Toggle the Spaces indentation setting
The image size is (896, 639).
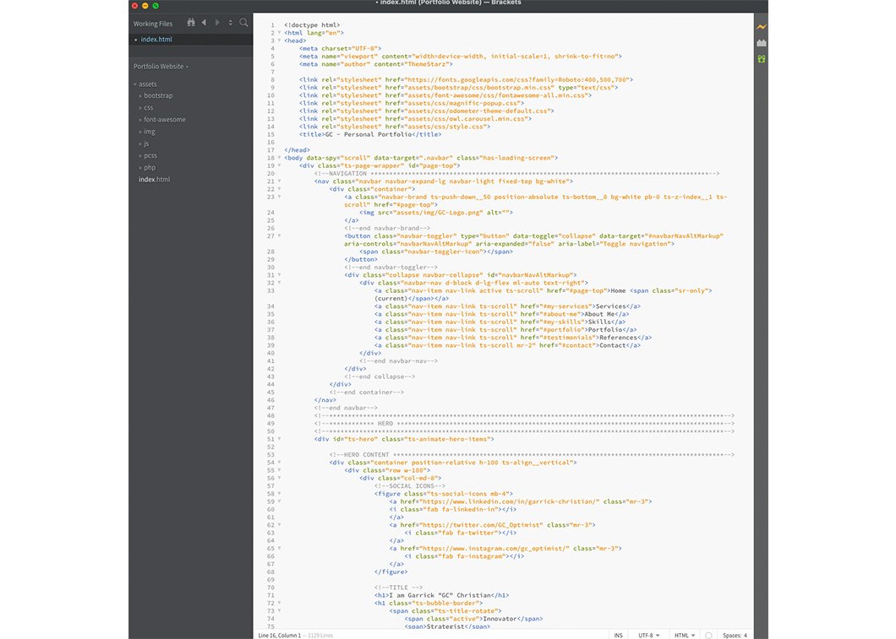[733, 635]
